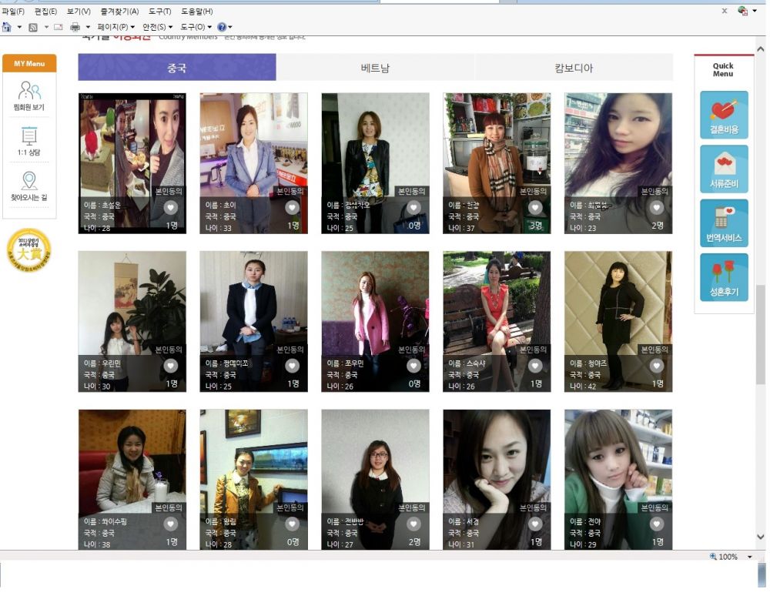
Task: Click the printer toolbar icon
Action: (75, 27)
